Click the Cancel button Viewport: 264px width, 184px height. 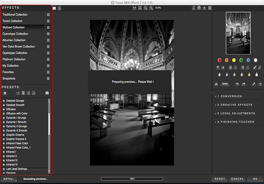tap(237, 179)
